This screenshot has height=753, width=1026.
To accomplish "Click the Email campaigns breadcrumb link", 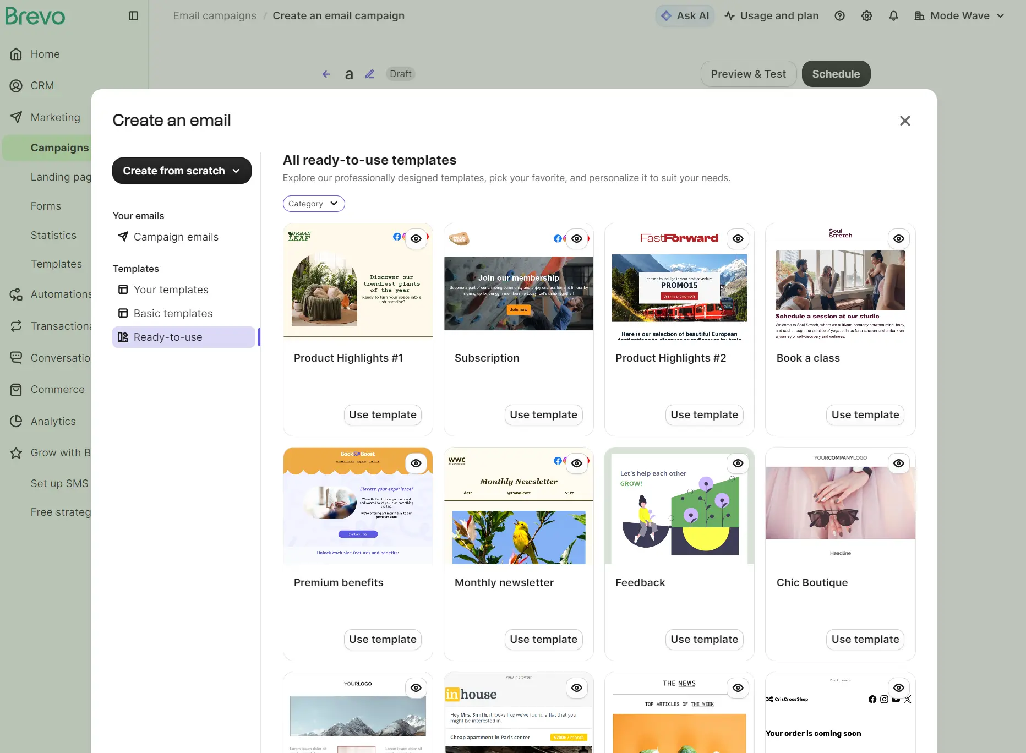I will pos(215,16).
